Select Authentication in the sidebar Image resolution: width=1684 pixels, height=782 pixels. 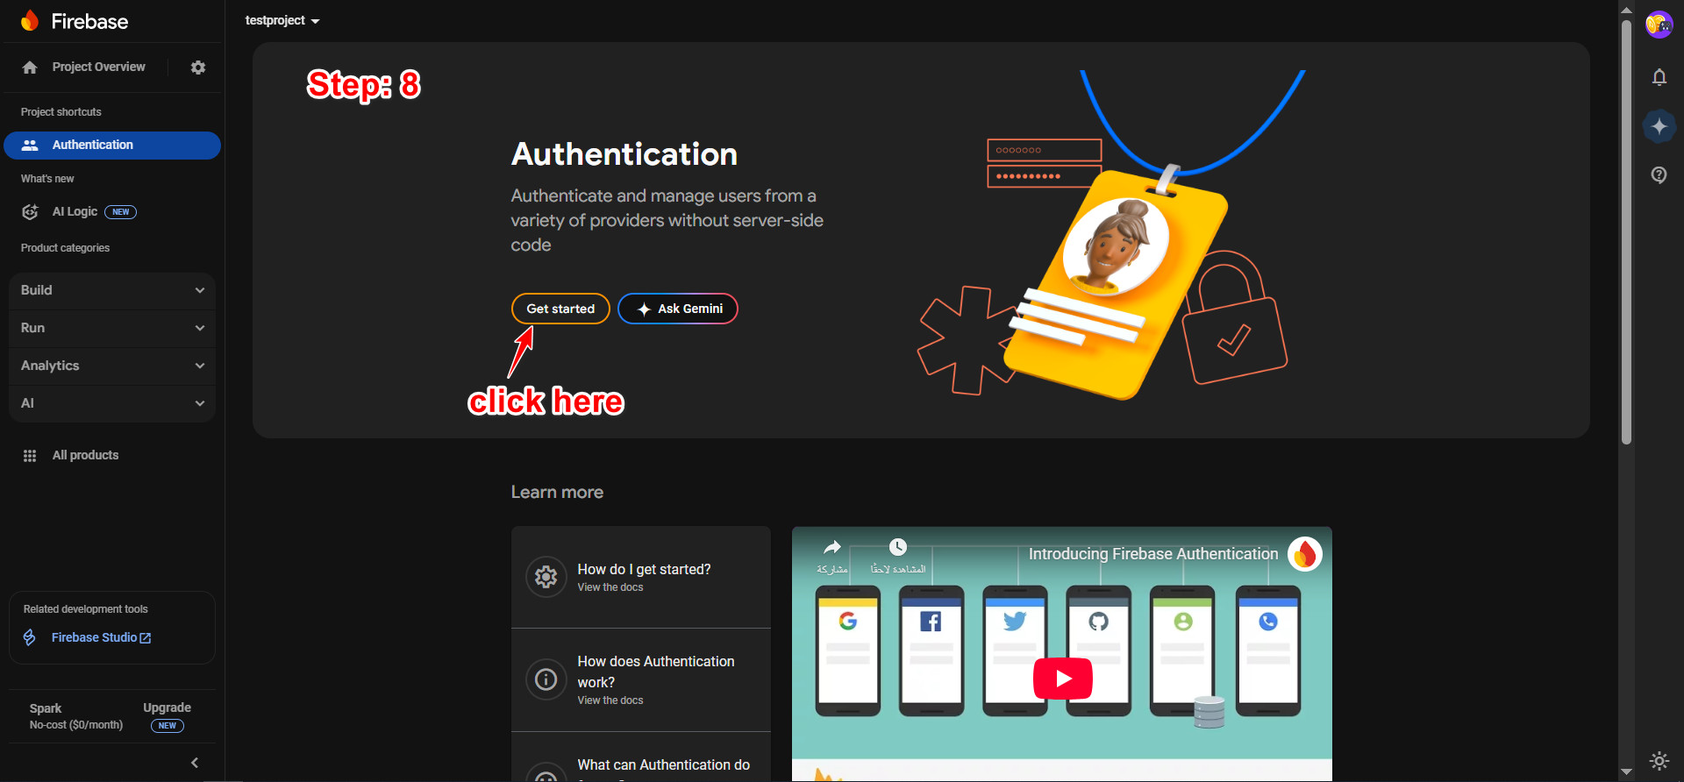[112, 145]
